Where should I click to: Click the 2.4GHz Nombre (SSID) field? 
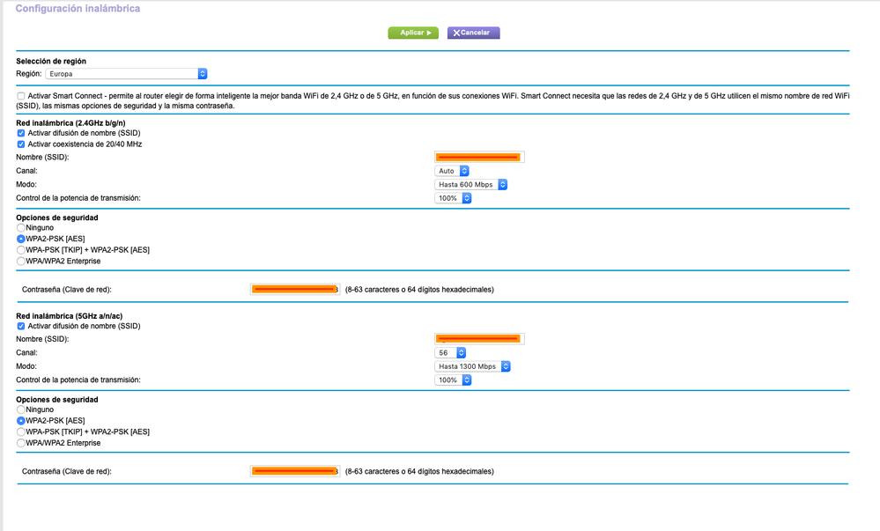(x=479, y=157)
